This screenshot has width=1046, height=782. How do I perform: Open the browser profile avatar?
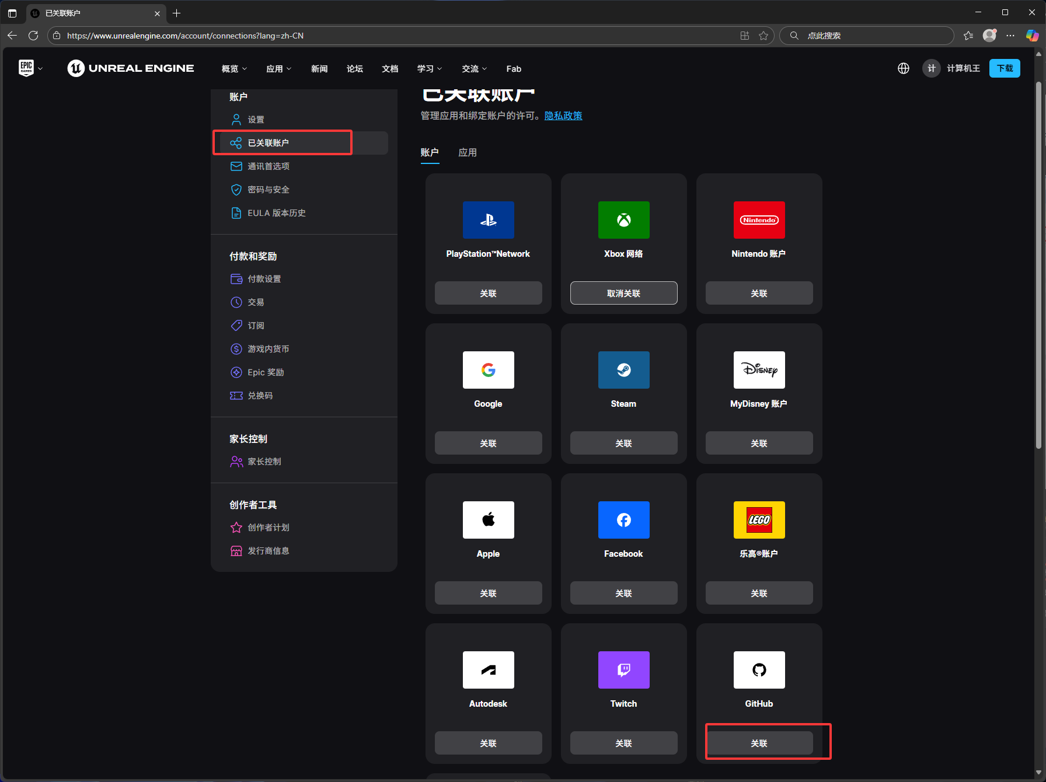point(989,36)
